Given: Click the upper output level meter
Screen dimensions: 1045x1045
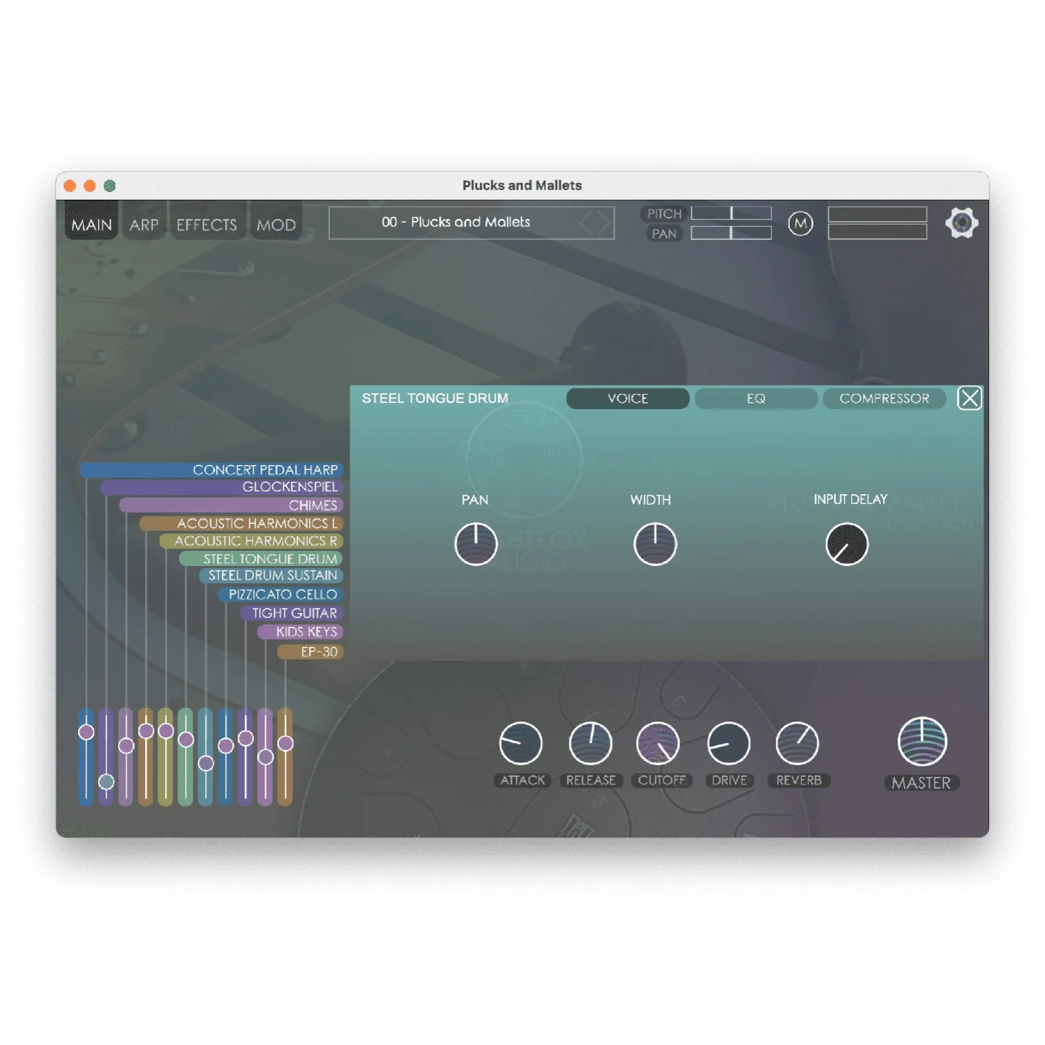Looking at the screenshot, I should pyautogui.click(x=877, y=214).
